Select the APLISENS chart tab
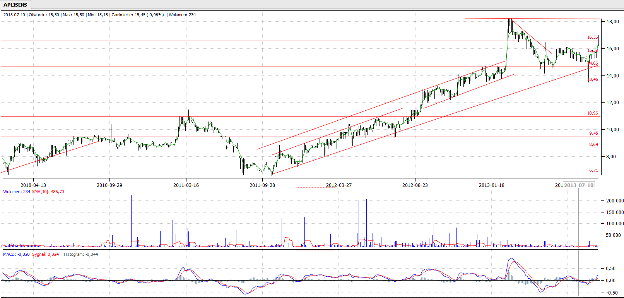The height and width of the screenshot is (298, 624). 15,5
